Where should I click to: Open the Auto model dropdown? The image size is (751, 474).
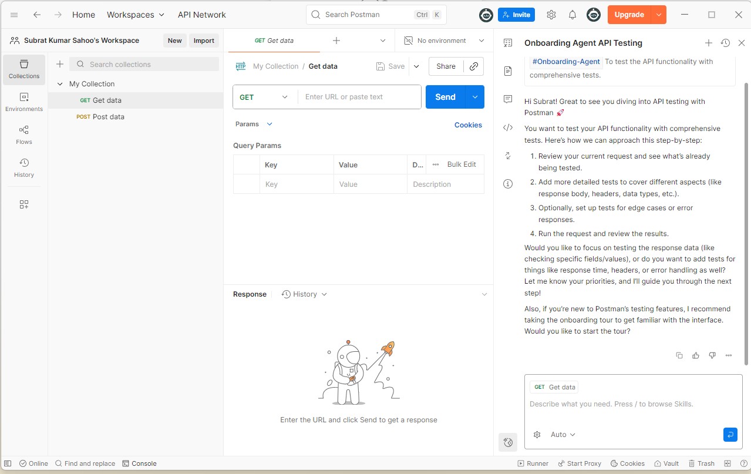(x=563, y=435)
